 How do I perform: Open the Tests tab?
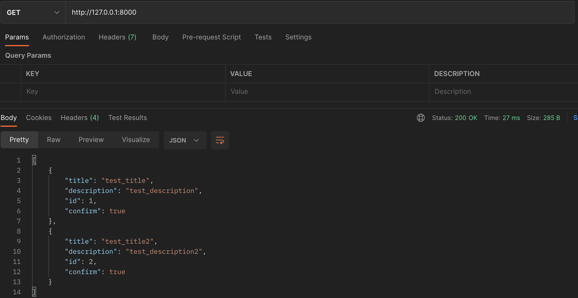click(x=263, y=37)
